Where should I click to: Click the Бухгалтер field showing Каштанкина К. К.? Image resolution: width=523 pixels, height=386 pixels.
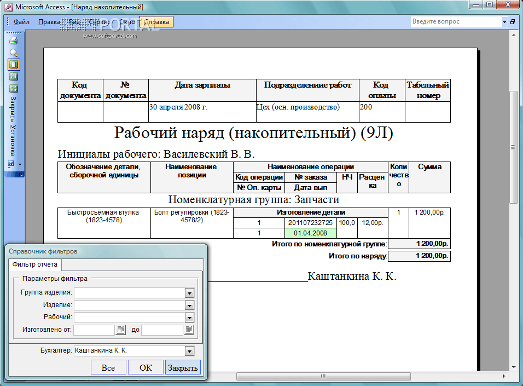[130, 350]
